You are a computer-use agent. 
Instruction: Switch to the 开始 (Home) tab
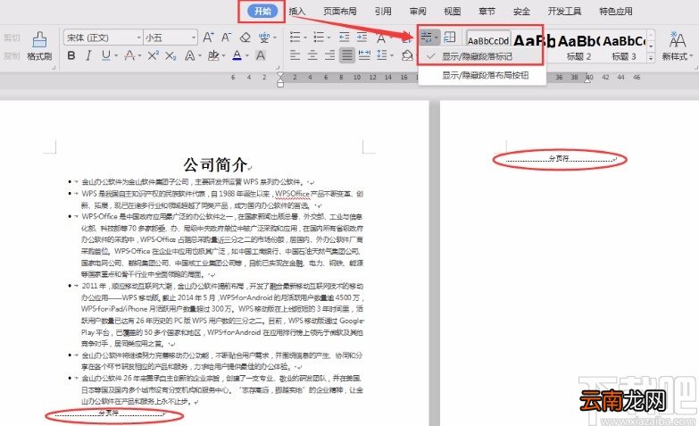coord(262,12)
